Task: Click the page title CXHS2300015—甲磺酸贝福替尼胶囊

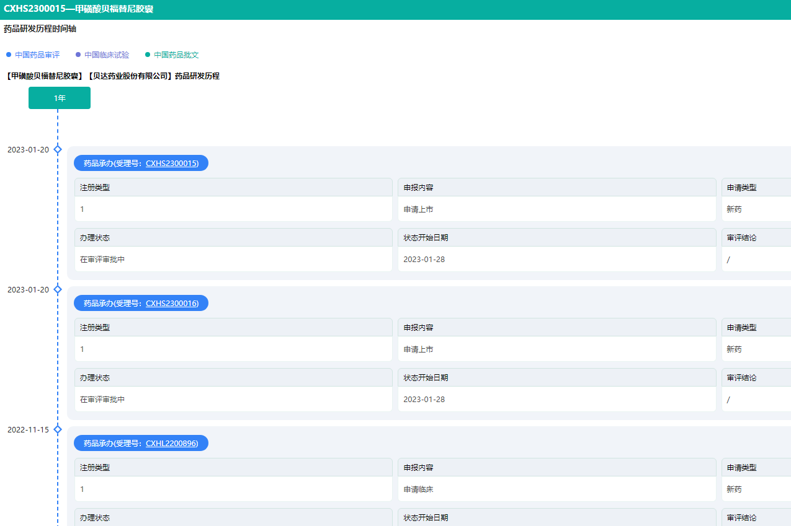Action: click(x=79, y=9)
